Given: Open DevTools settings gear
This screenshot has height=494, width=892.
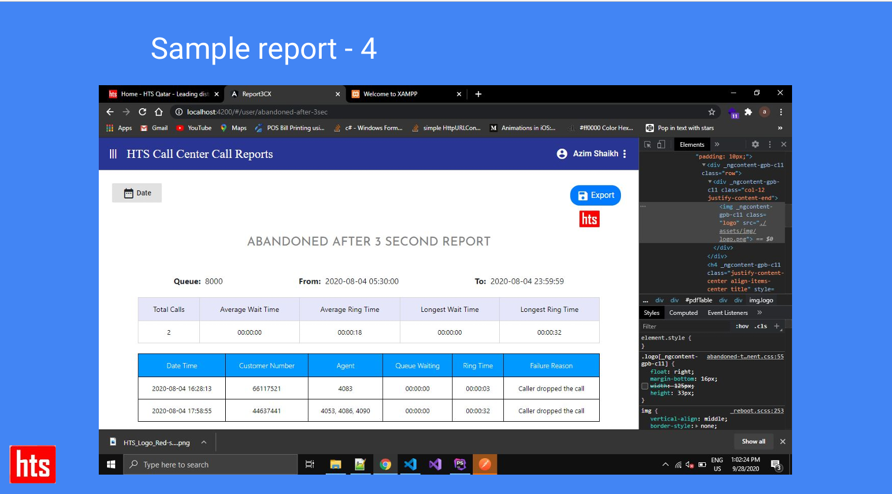Looking at the screenshot, I should tap(755, 144).
